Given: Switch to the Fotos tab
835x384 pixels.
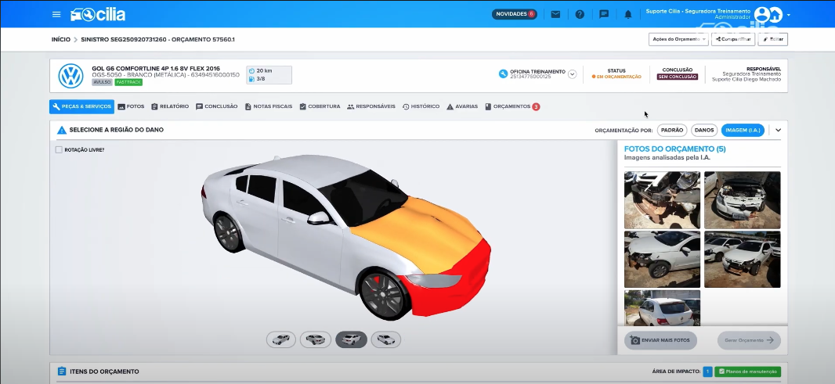Looking at the screenshot, I should [131, 106].
